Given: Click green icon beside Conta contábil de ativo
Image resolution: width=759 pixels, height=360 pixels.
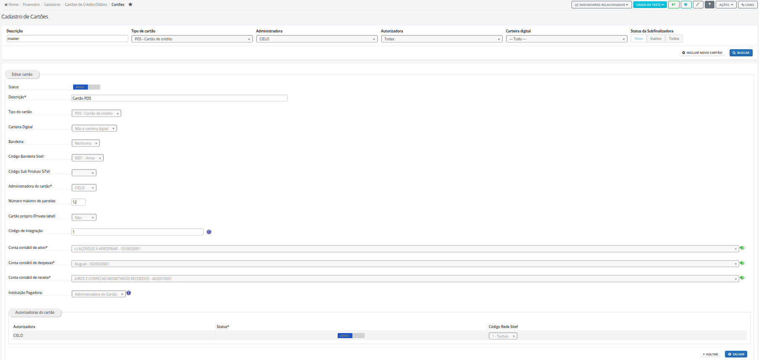Looking at the screenshot, I should click(742, 248).
